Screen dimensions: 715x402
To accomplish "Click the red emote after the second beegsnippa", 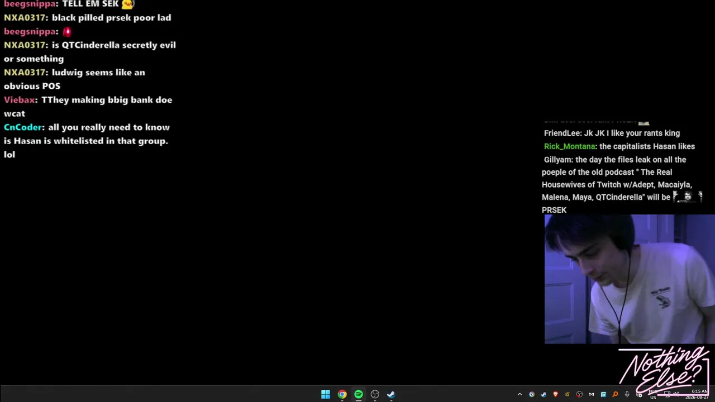I will 67,32.
